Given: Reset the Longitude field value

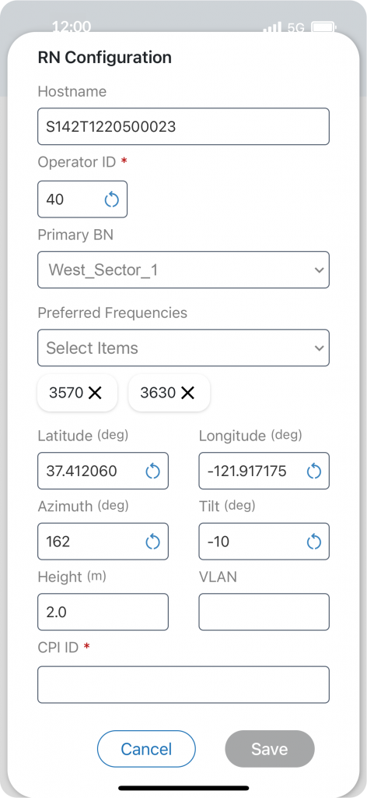Looking at the screenshot, I should 314,471.
